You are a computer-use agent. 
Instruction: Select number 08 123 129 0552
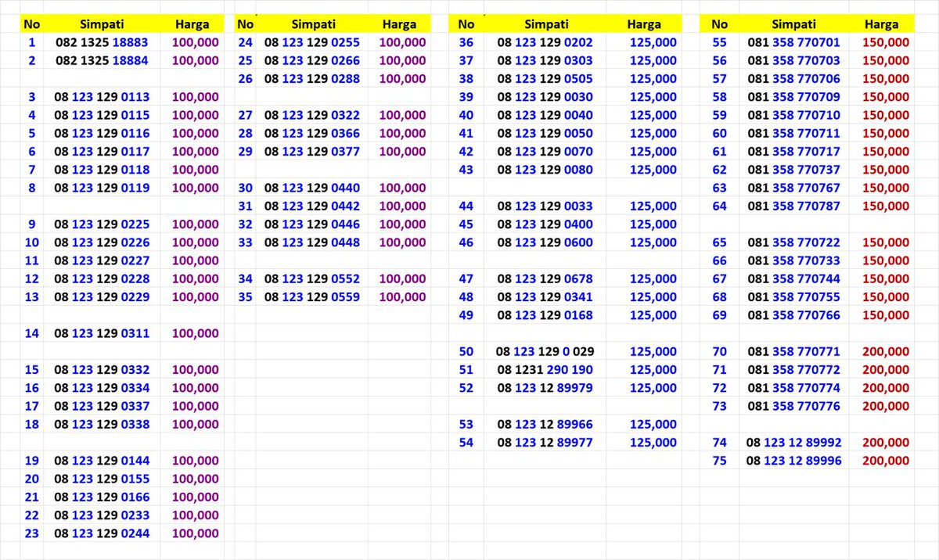tap(312, 279)
